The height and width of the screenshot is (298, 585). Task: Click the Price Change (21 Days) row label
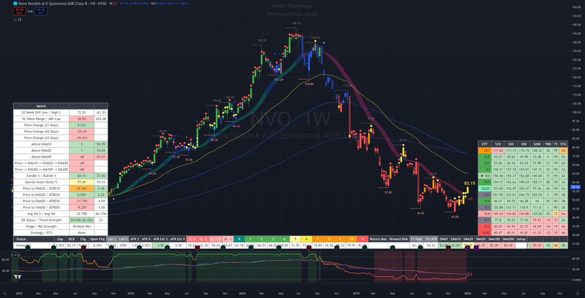(x=41, y=125)
